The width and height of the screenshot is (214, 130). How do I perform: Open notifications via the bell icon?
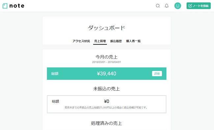(167, 6)
